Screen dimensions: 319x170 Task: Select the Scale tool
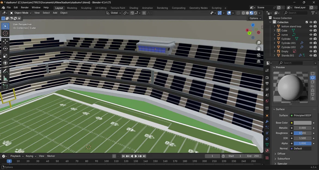pyautogui.click(x=5, y=56)
